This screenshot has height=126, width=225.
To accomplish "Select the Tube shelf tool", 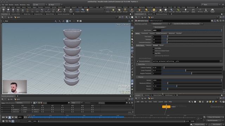I will pos(13,10).
